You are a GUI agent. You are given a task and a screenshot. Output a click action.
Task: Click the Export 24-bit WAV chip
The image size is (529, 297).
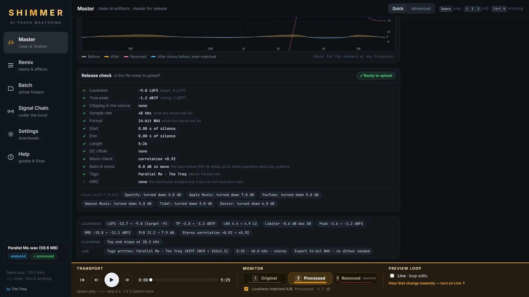point(332,251)
